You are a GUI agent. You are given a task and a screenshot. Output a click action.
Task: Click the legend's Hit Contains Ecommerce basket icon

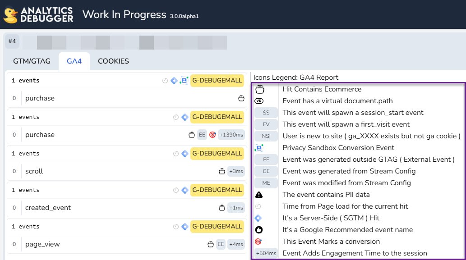(260, 89)
